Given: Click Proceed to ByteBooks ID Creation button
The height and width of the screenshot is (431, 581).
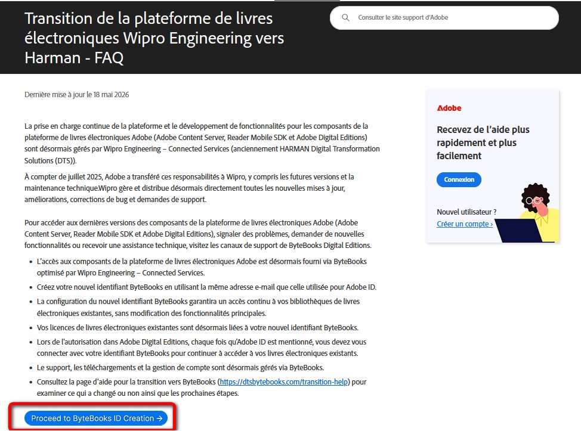Looking at the screenshot, I should (x=96, y=418).
